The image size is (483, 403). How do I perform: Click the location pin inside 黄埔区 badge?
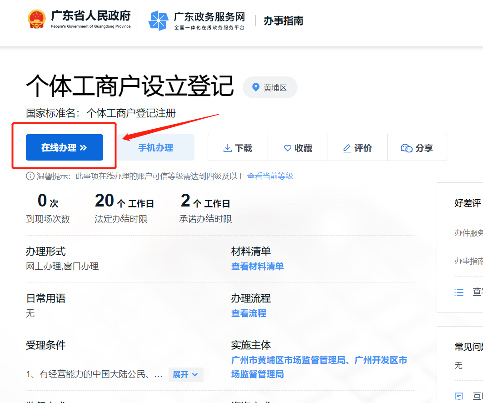[255, 87]
